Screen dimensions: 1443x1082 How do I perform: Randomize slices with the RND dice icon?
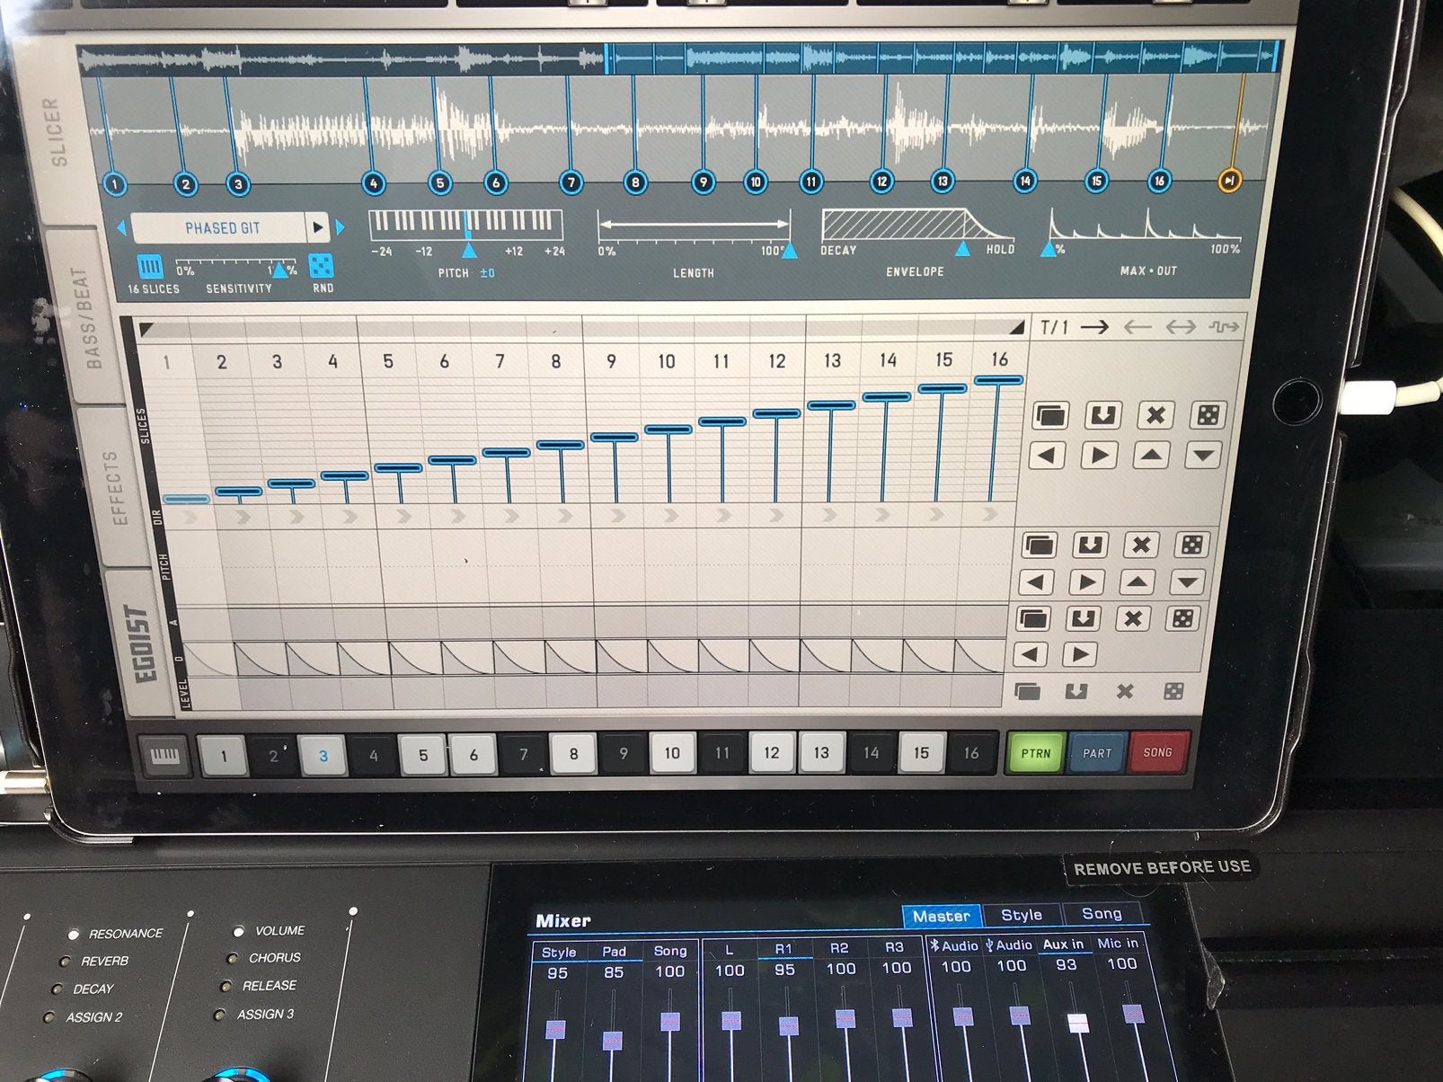point(321,266)
